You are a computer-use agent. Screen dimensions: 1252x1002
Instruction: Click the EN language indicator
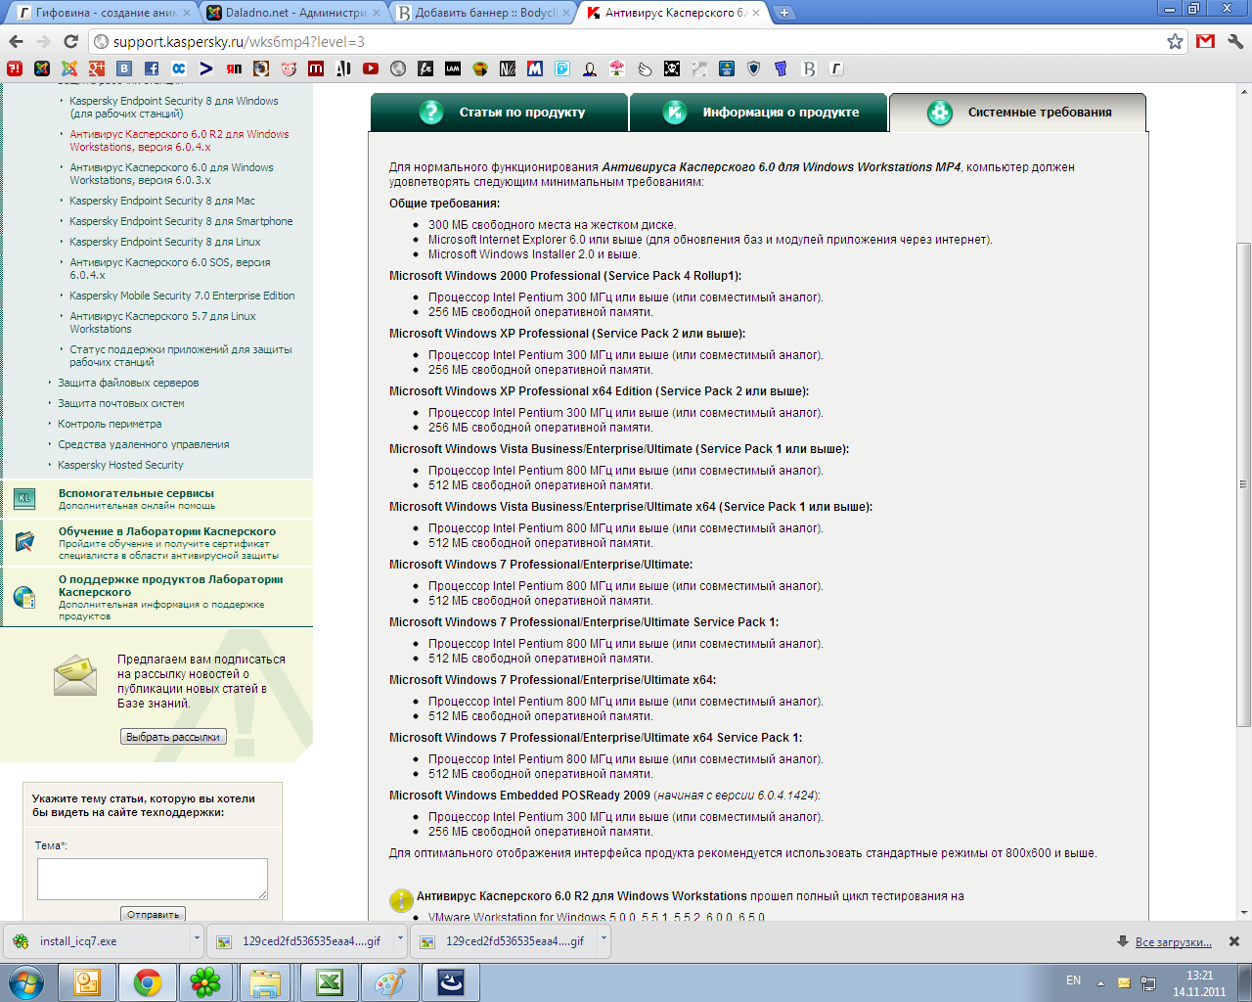(x=1073, y=980)
